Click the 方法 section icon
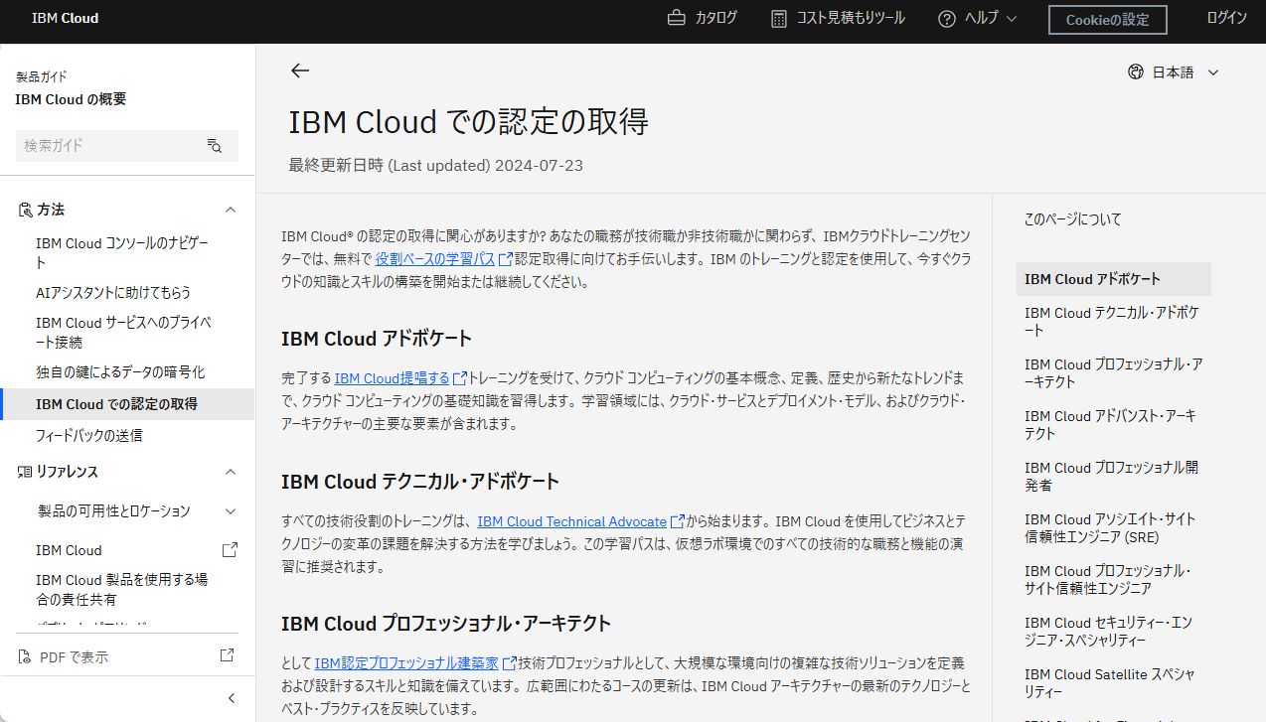The image size is (1266, 722). (26, 210)
